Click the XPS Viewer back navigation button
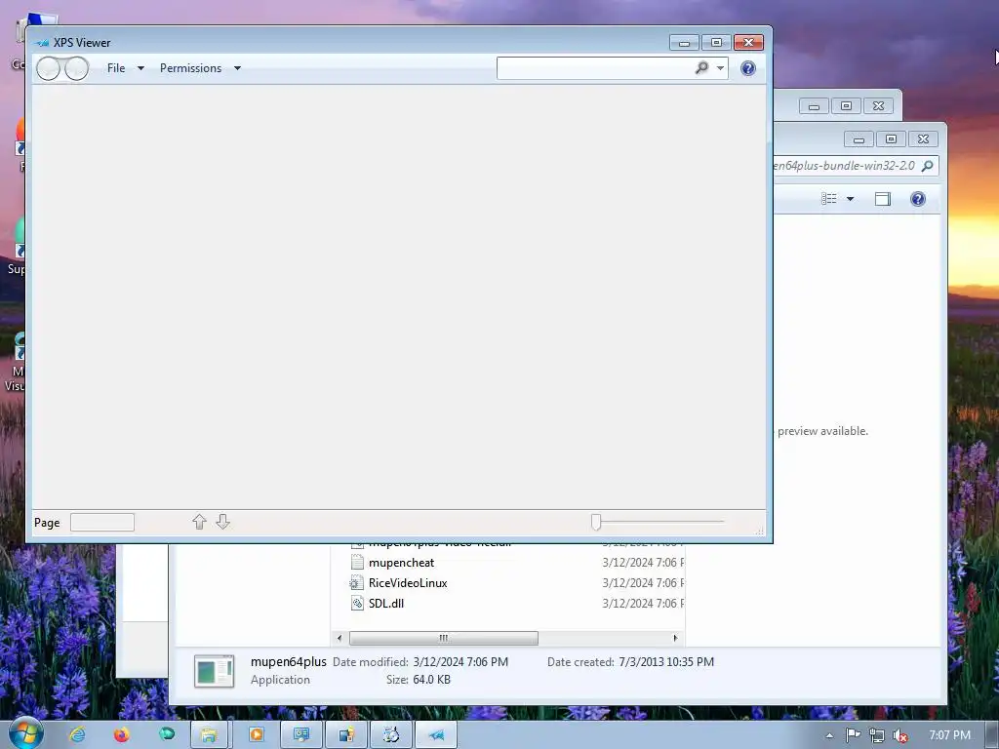The image size is (999, 749). [49, 68]
